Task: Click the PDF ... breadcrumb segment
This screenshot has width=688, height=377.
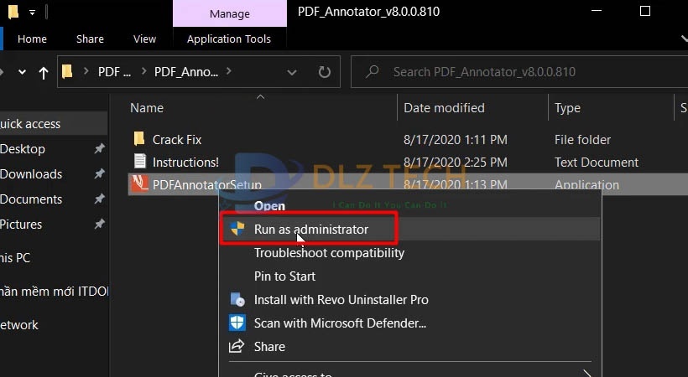Action: (x=114, y=72)
